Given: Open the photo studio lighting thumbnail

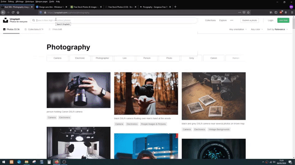Looking at the screenshot, I should (78, 143).
